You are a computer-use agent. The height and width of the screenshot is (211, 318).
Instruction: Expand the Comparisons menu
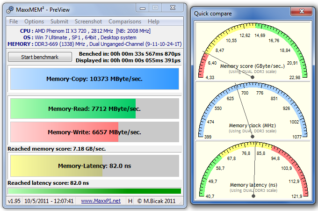click(125, 22)
